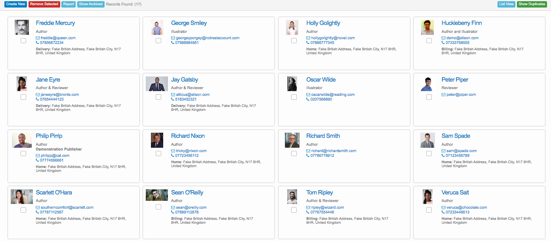
Task: Tick the checkbox for Freddie Mercury
Action: [23, 41]
